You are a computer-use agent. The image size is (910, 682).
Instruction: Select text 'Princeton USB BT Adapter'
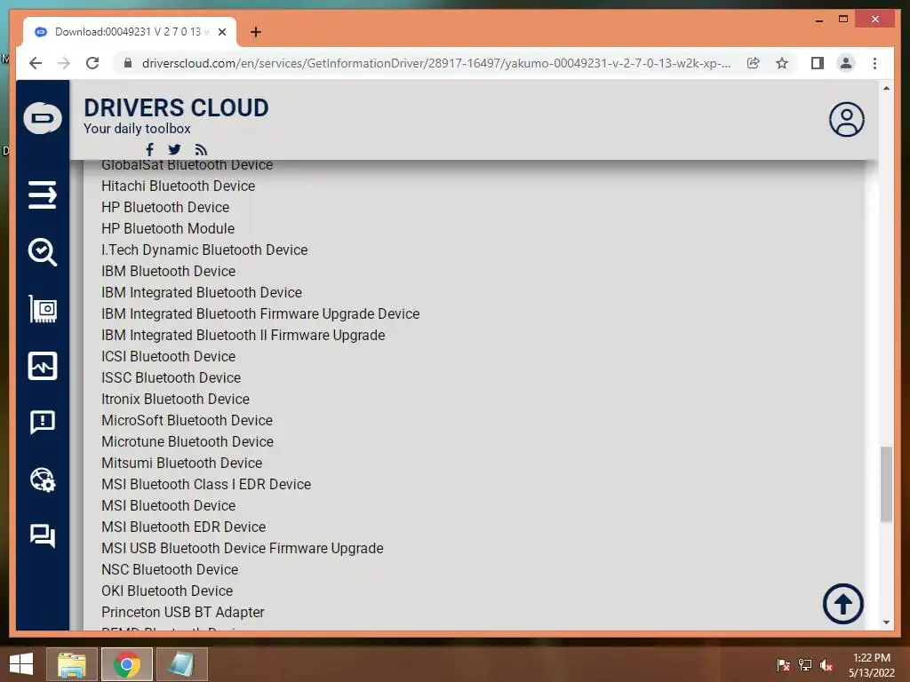[x=183, y=612]
